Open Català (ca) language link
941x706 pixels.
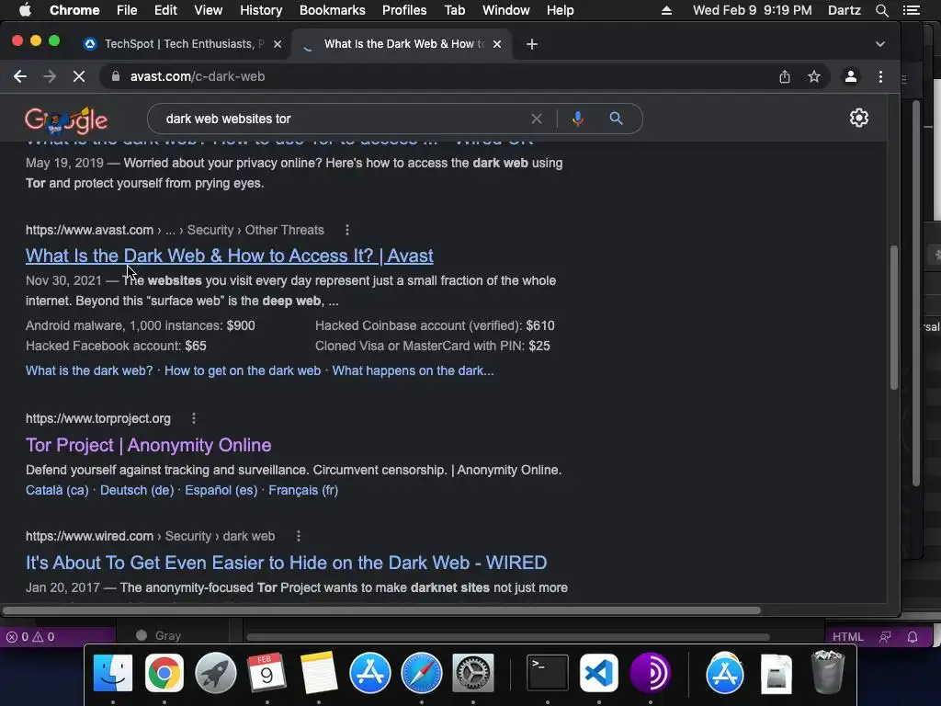click(x=57, y=490)
